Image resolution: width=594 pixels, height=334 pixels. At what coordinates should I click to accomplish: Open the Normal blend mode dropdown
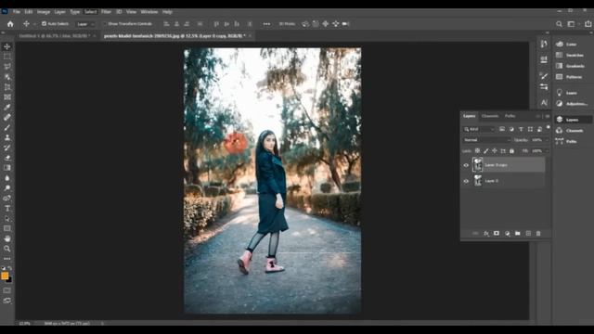(x=486, y=140)
